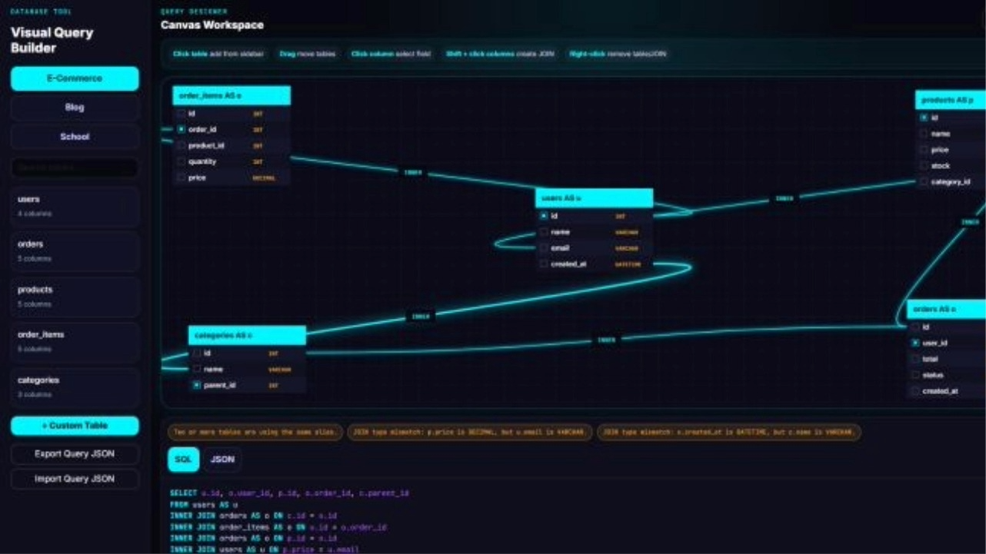Check the stock column in products table
Image resolution: width=986 pixels, height=554 pixels.
pos(924,166)
